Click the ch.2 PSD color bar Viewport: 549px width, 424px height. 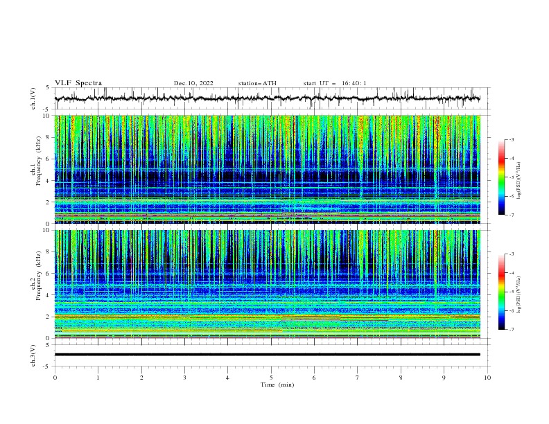[502, 292]
